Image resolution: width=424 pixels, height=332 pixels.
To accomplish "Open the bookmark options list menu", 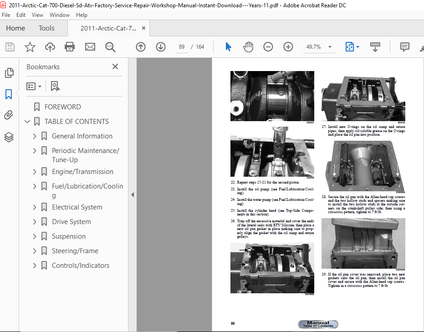I will pyautogui.click(x=34, y=86).
